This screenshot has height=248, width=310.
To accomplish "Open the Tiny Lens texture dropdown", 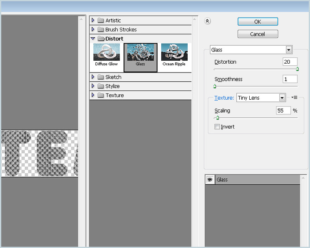I will 282,98.
